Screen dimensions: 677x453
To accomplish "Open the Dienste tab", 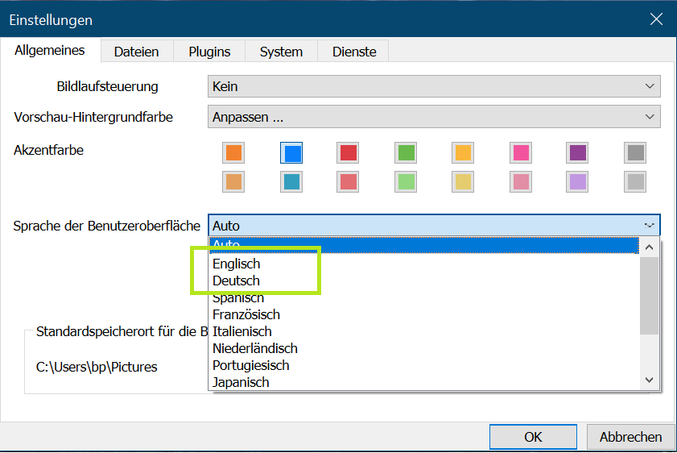I will [353, 52].
